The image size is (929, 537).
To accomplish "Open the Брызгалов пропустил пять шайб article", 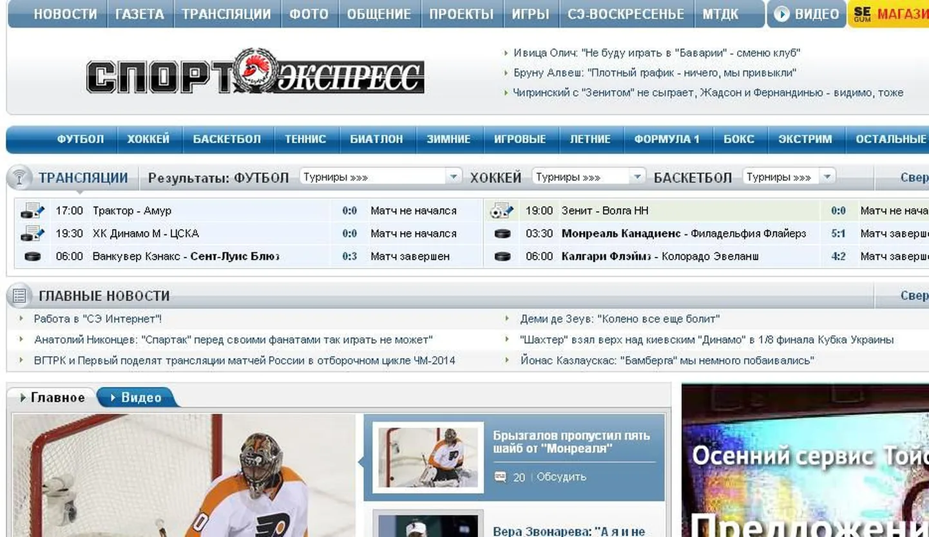I will (x=571, y=442).
